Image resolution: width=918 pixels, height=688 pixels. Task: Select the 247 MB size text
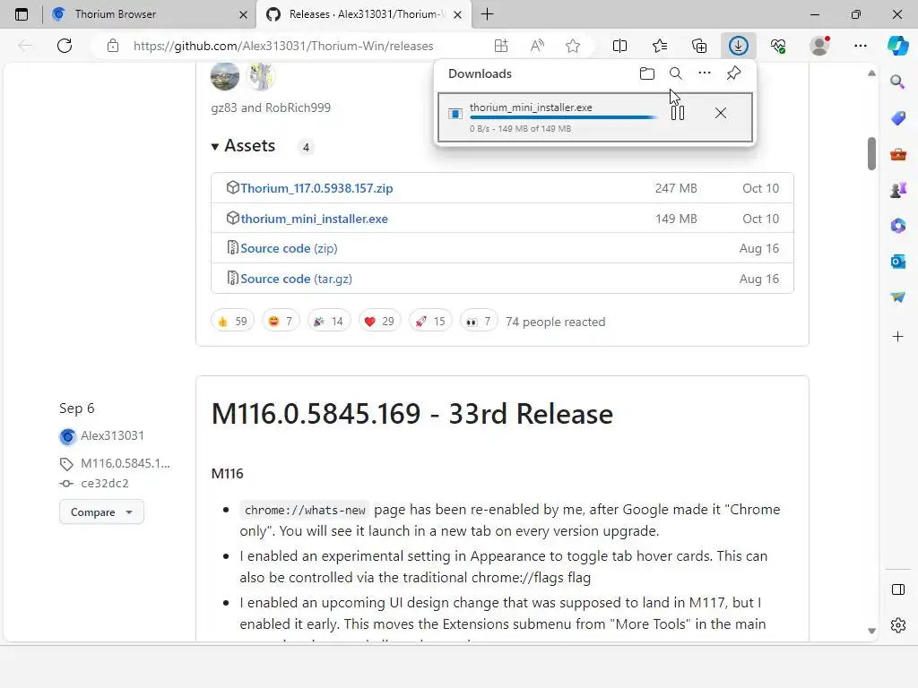tap(676, 188)
